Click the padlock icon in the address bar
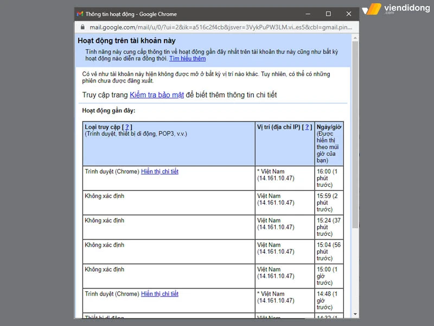Screen dimensions: 434x326 pyautogui.click(x=82, y=27)
